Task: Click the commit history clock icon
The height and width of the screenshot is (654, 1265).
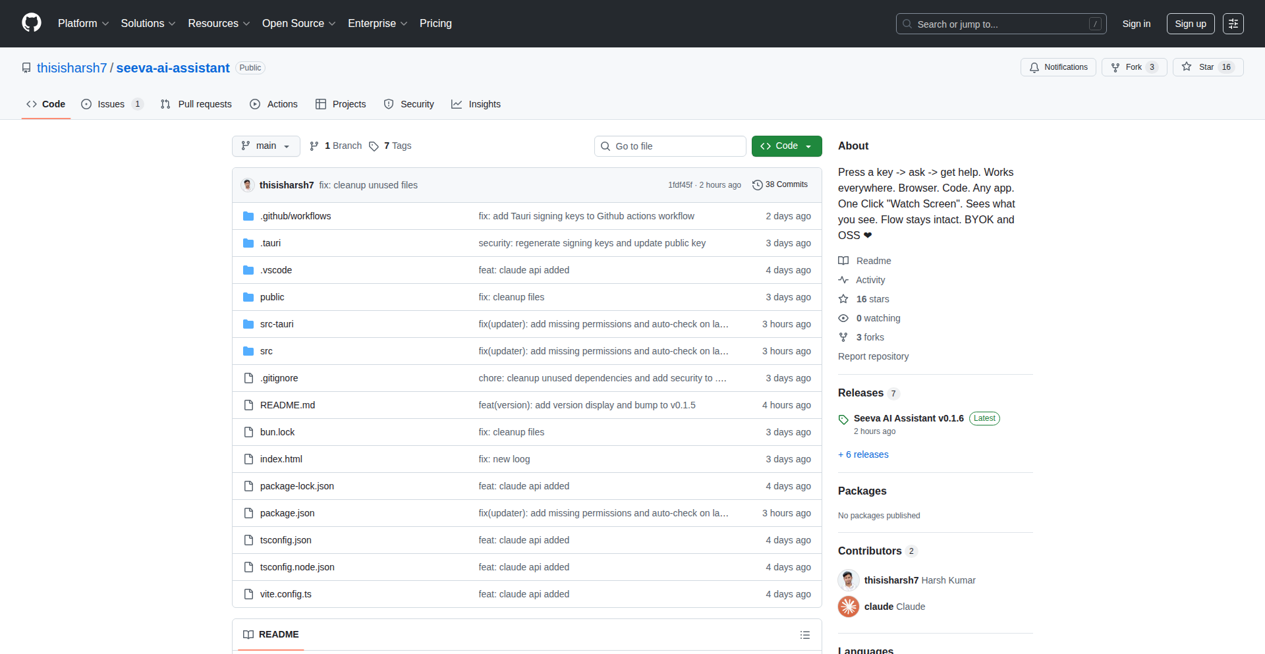Action: (757, 184)
